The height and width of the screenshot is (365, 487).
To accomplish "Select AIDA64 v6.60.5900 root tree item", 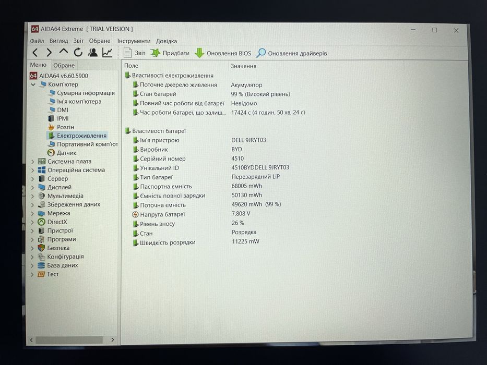I will (59, 76).
